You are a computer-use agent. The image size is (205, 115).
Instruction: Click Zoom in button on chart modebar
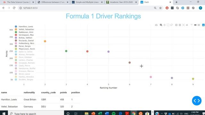[x=176, y=25]
